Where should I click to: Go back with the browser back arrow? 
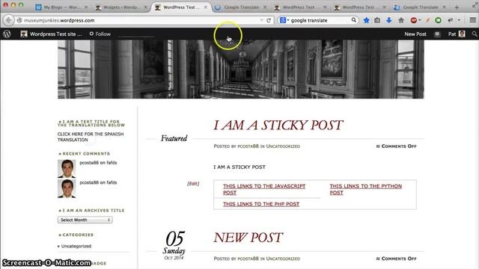click(8, 20)
